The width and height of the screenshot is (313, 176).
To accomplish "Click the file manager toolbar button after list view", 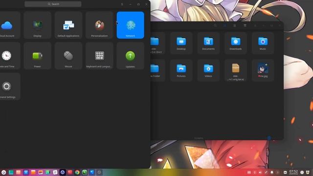I will tap(245, 25).
